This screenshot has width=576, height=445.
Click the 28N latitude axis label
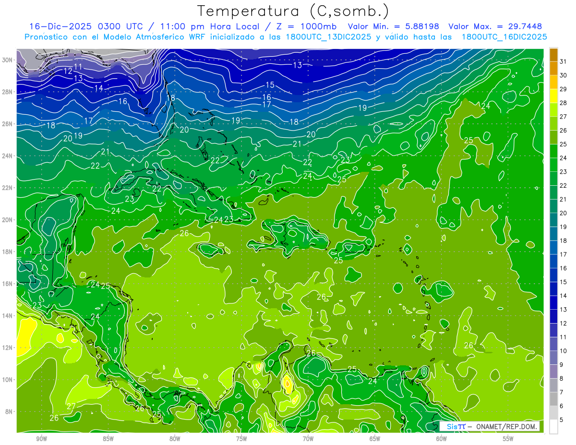8,92
